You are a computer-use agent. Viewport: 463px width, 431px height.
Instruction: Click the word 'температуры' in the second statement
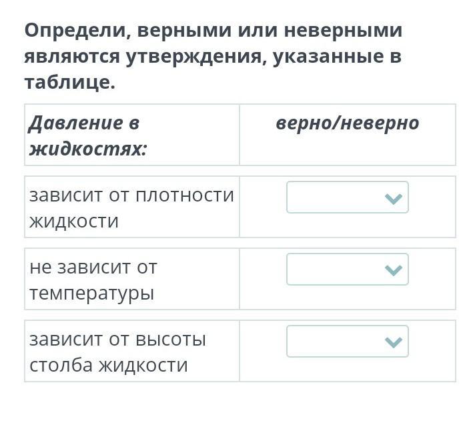click(91, 294)
